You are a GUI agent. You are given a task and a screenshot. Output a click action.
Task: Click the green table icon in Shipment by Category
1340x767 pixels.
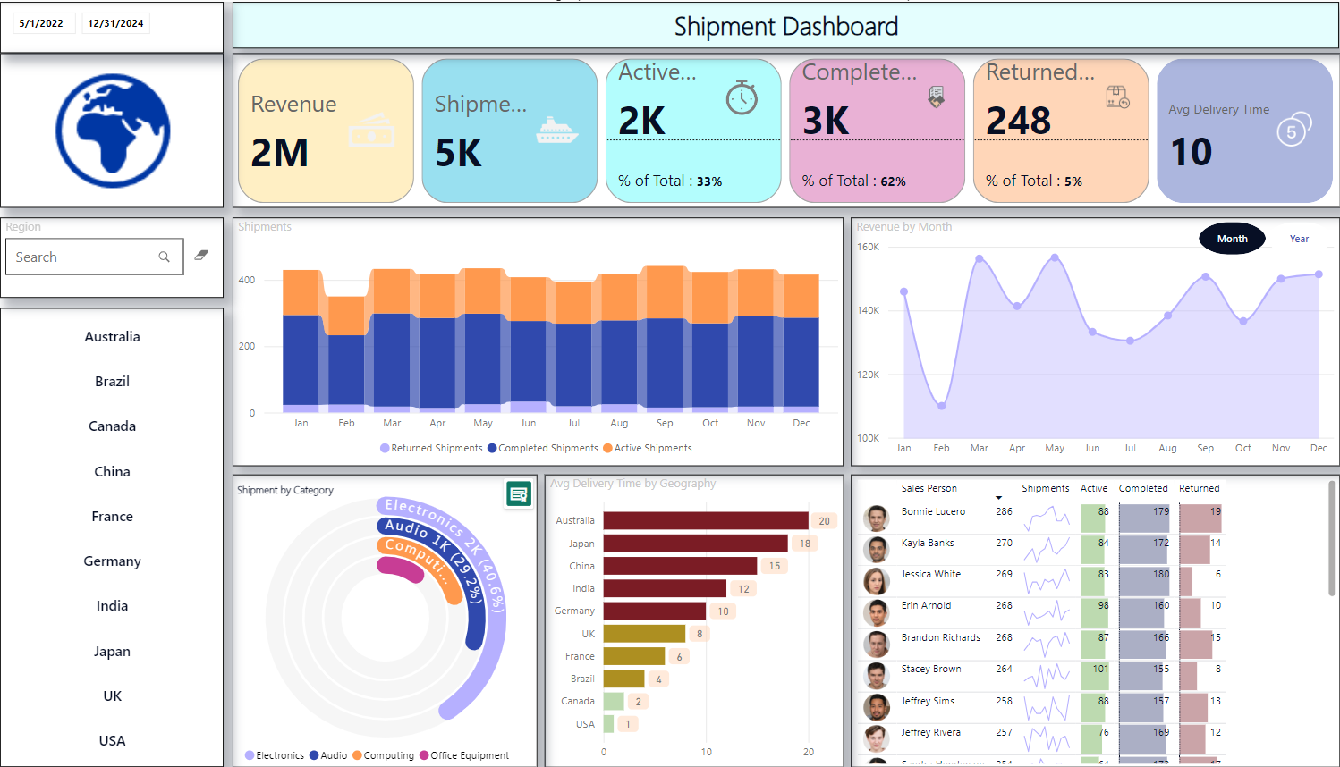click(518, 493)
